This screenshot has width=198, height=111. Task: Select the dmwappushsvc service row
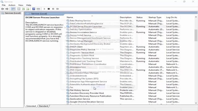coord(123,67)
